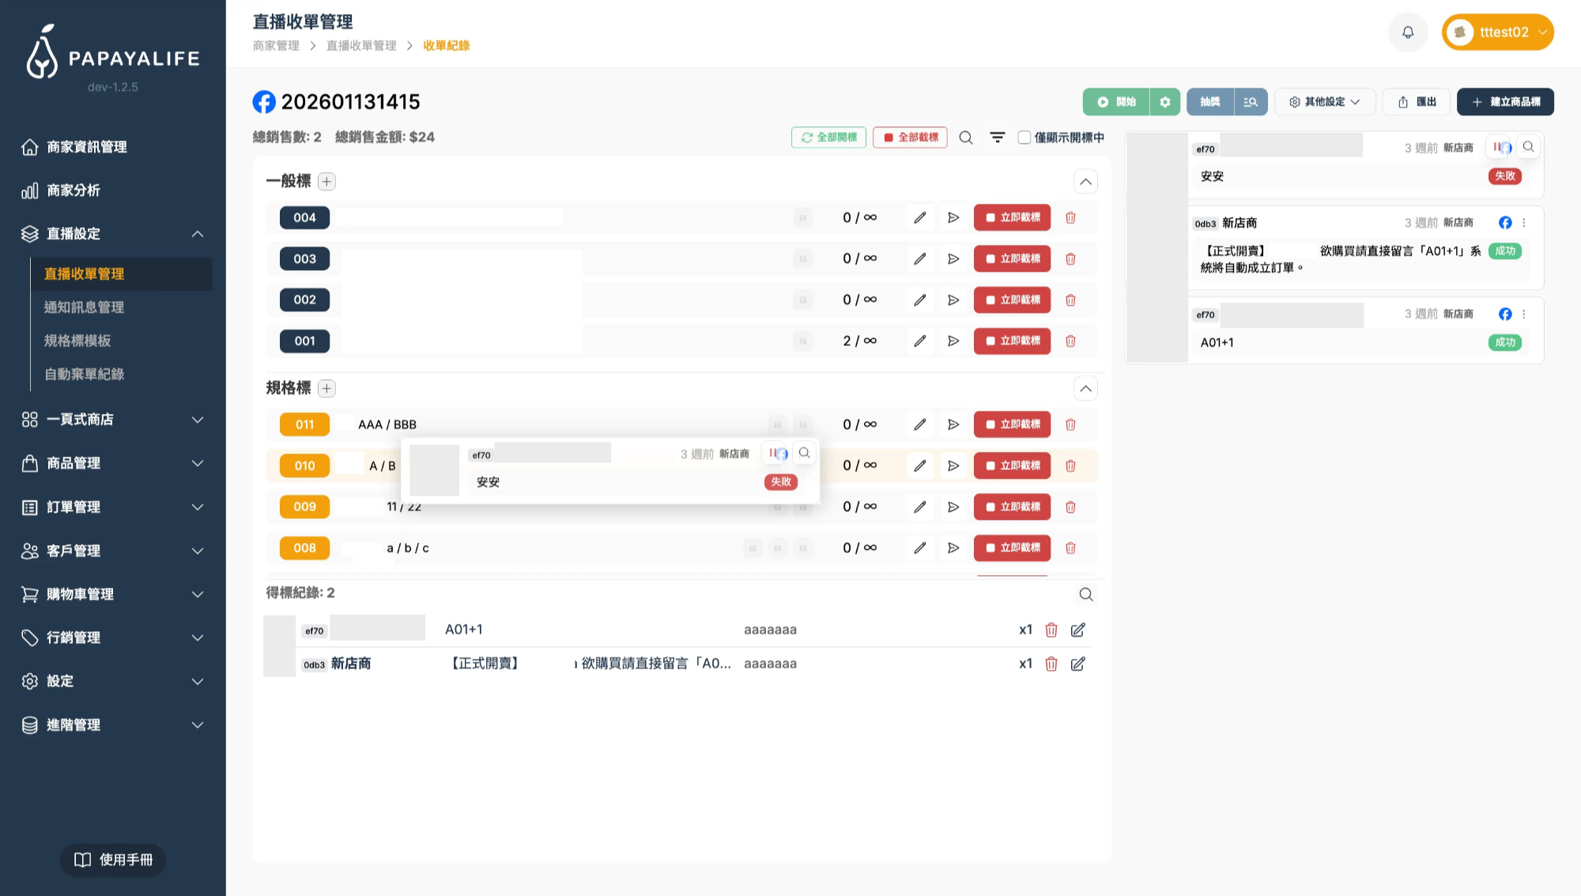Open 通知訊息管理 in sidebar
Image resolution: width=1581 pixels, height=896 pixels.
coord(85,307)
